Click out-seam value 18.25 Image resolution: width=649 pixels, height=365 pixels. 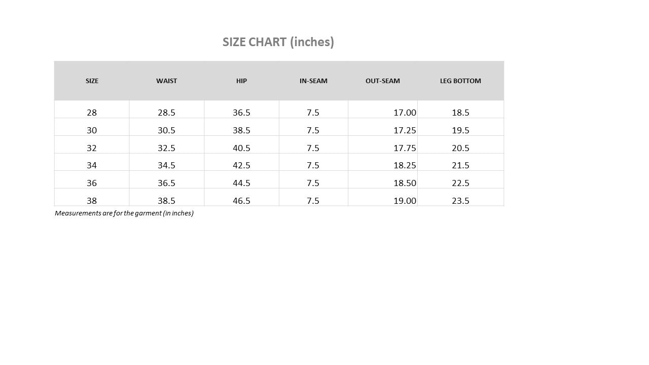click(x=405, y=165)
